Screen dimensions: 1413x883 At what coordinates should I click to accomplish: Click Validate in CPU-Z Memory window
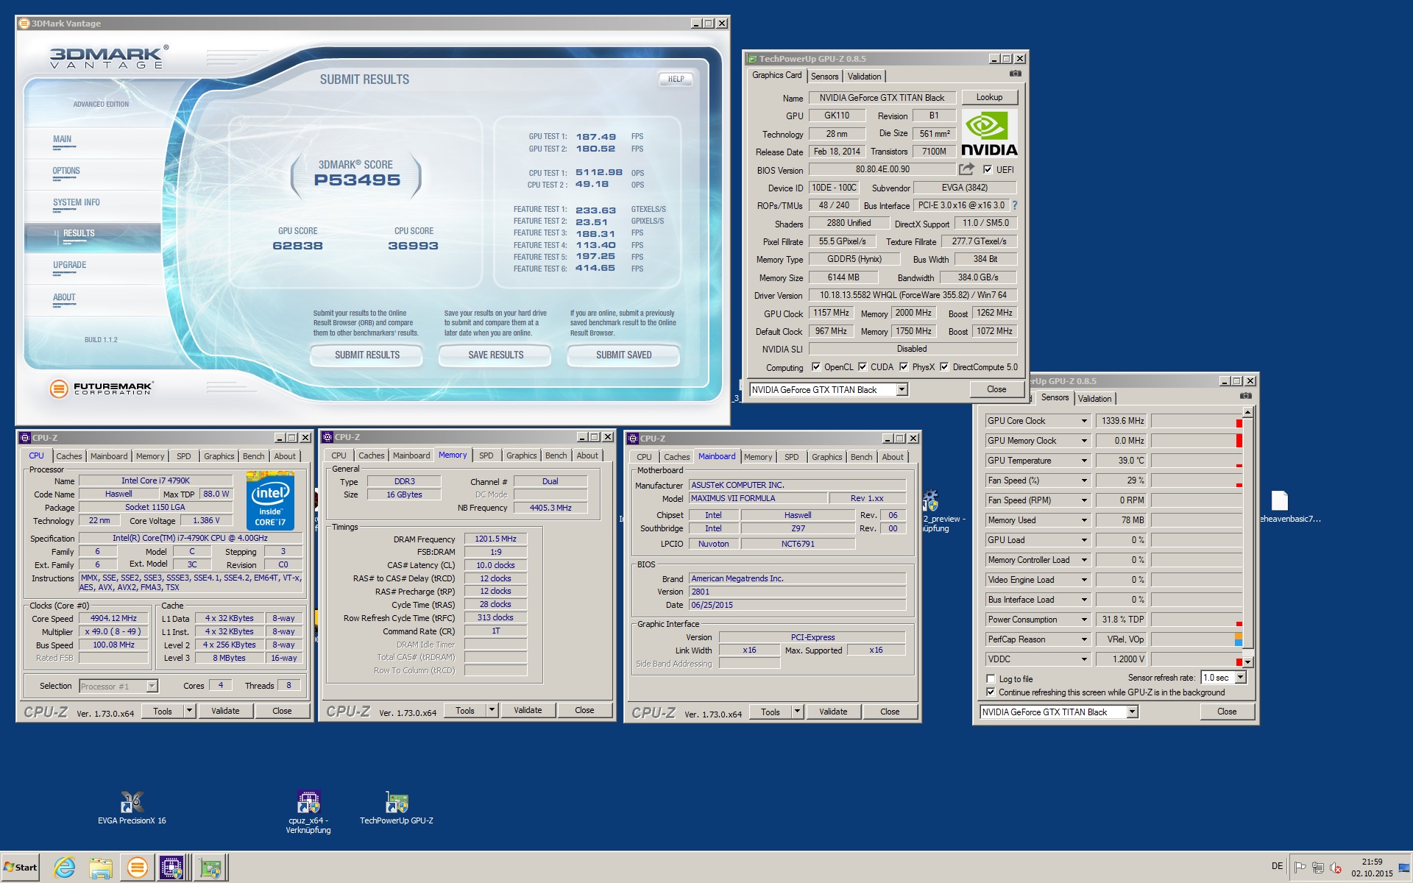(x=528, y=710)
